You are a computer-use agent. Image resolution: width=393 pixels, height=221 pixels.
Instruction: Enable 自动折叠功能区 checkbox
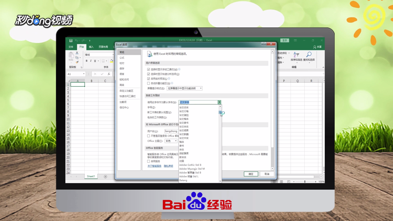point(149,83)
